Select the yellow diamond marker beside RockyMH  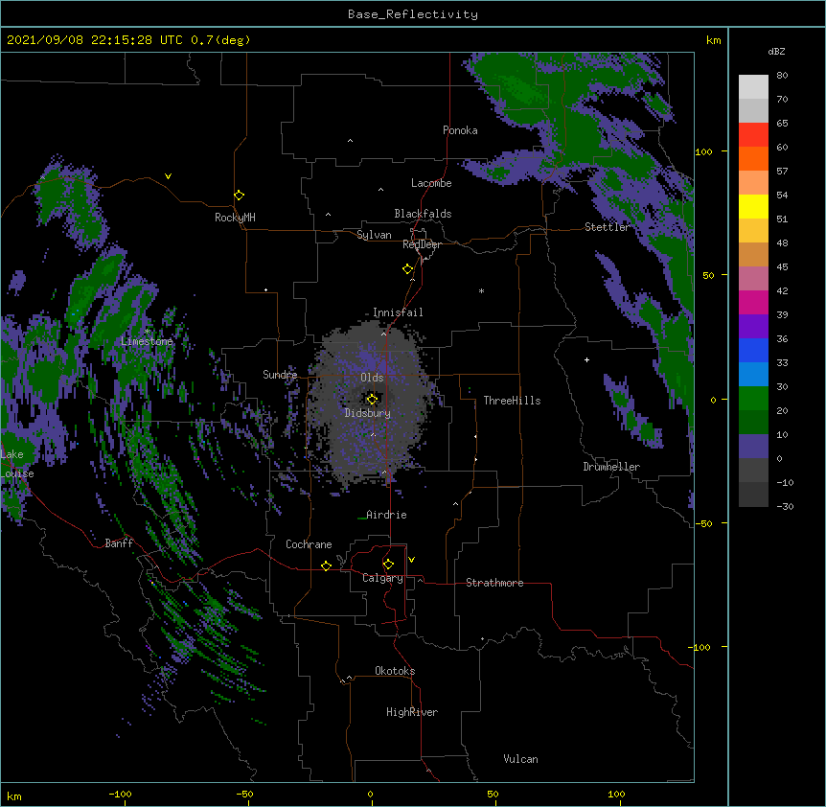point(240,196)
